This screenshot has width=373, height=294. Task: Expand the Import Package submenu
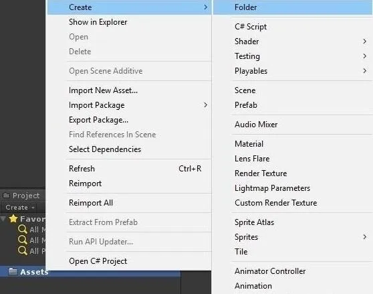[x=138, y=105]
